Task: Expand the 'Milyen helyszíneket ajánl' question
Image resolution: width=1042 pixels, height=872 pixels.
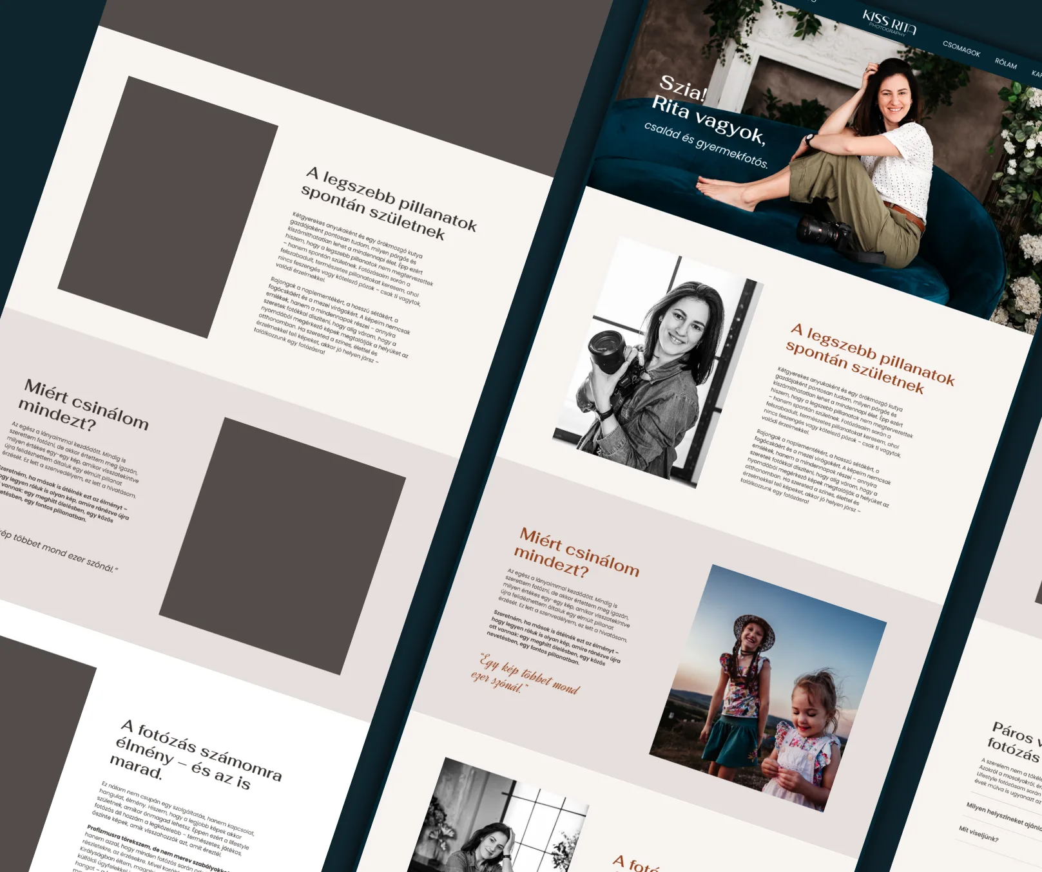Action: tap(1004, 816)
